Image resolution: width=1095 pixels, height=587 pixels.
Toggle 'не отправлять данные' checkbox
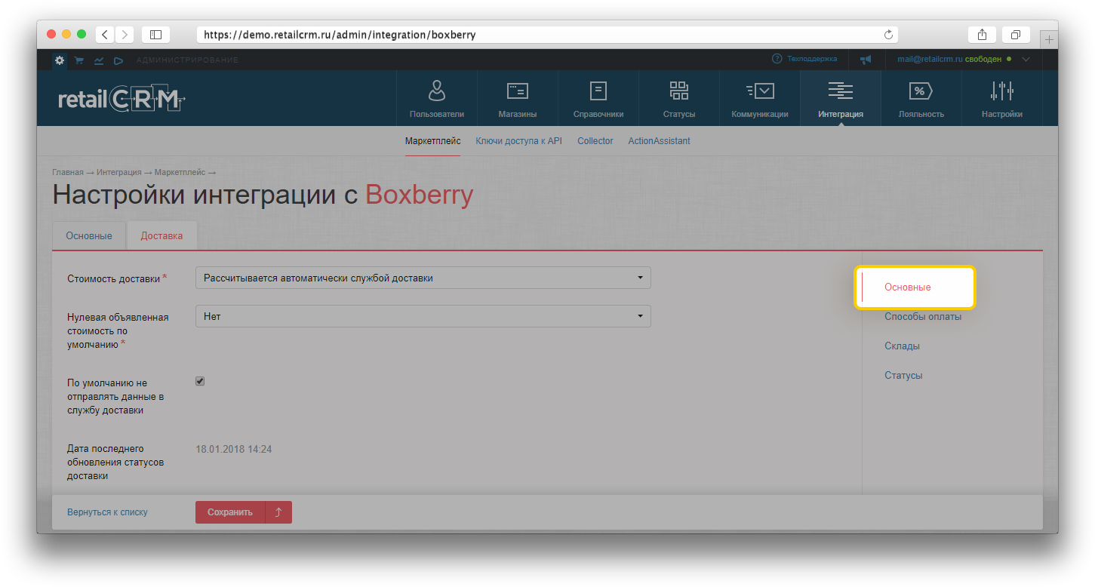200,381
